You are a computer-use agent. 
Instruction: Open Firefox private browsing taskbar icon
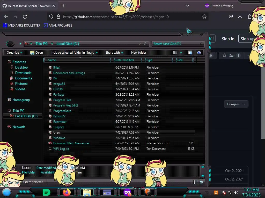point(127,192)
